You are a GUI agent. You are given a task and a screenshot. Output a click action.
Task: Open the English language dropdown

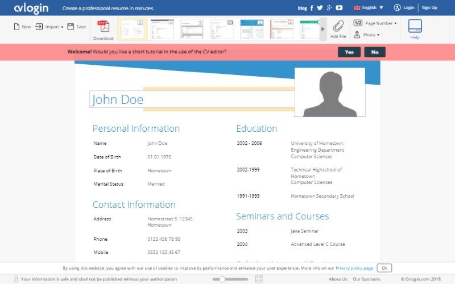(368, 8)
